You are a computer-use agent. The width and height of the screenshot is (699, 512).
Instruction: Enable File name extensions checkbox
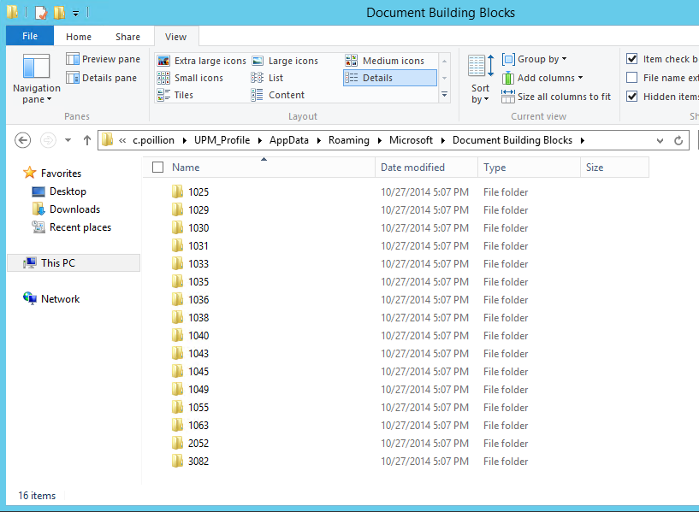coord(632,78)
